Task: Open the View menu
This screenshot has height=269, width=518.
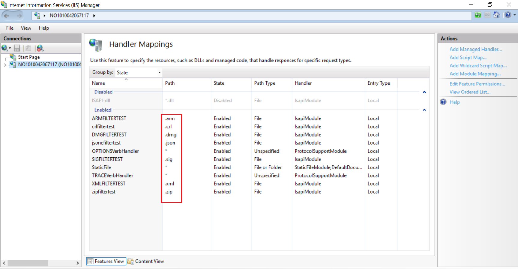Action: coord(26,28)
